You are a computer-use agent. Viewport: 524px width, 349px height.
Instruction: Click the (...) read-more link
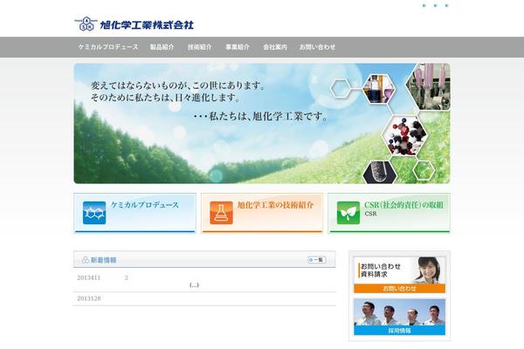coord(194,285)
